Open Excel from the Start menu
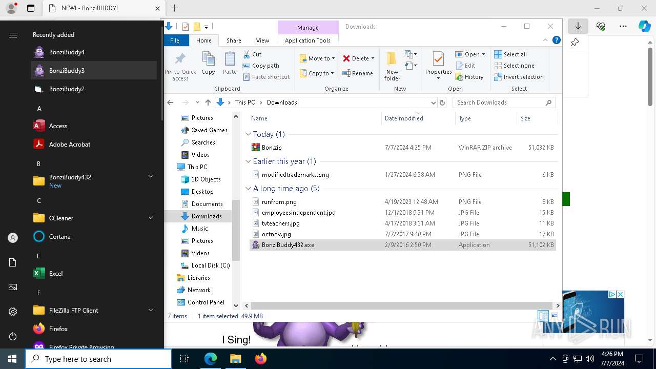The width and height of the screenshot is (656, 369). pos(94,274)
